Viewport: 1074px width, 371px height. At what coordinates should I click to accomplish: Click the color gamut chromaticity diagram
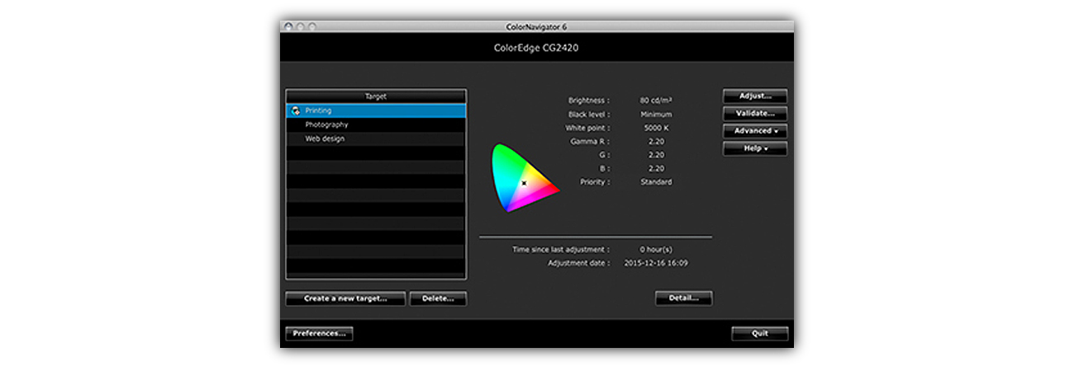pos(524,177)
